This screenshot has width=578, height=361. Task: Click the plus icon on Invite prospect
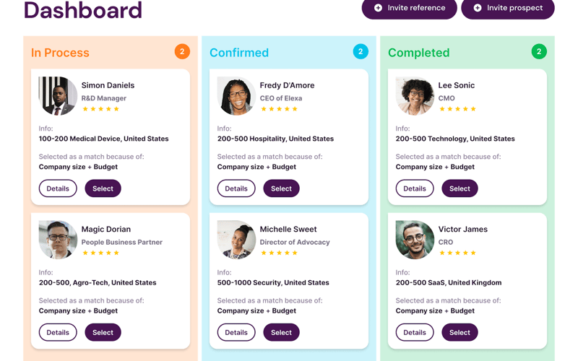tap(478, 8)
